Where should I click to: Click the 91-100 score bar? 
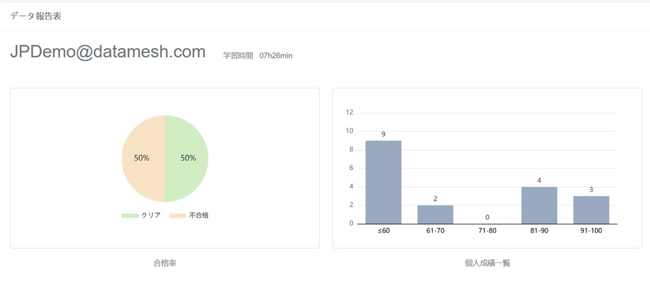[591, 210]
